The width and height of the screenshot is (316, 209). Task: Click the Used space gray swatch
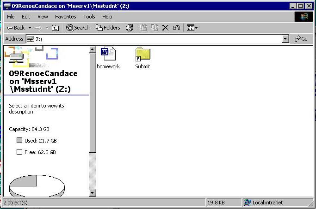(19, 140)
